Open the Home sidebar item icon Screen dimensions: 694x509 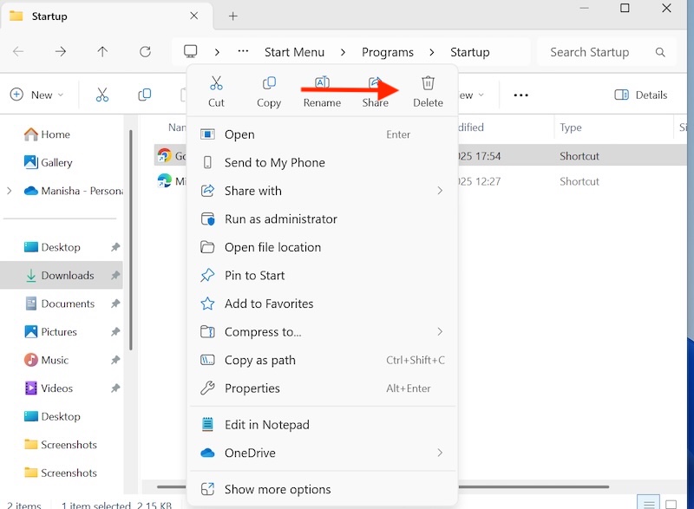[x=30, y=134]
